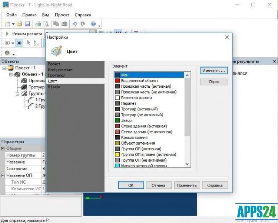Select the green Зазор color swatch
Viewport: 278px width, 223px height.
click(x=118, y=120)
